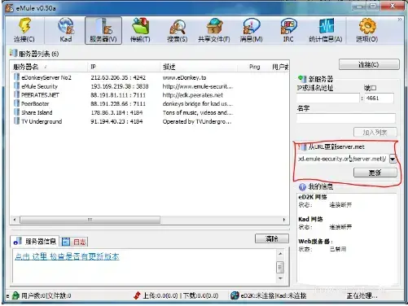Screen dimensions: 408x306
Task: Select IP 212.63.206.35 : 4242
Action: 118,77
